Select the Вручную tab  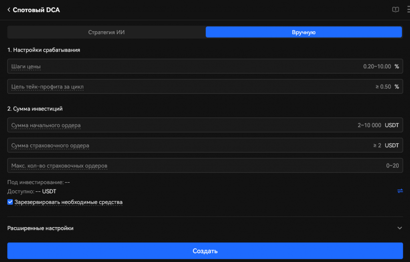[303, 32]
